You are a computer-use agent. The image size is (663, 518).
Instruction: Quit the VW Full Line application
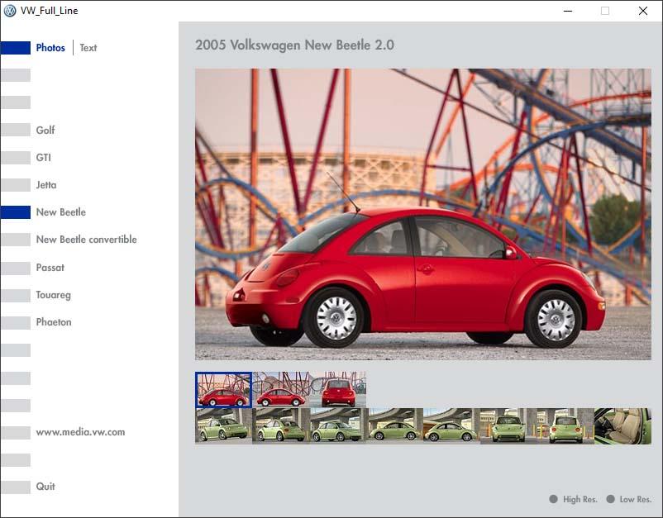45,487
